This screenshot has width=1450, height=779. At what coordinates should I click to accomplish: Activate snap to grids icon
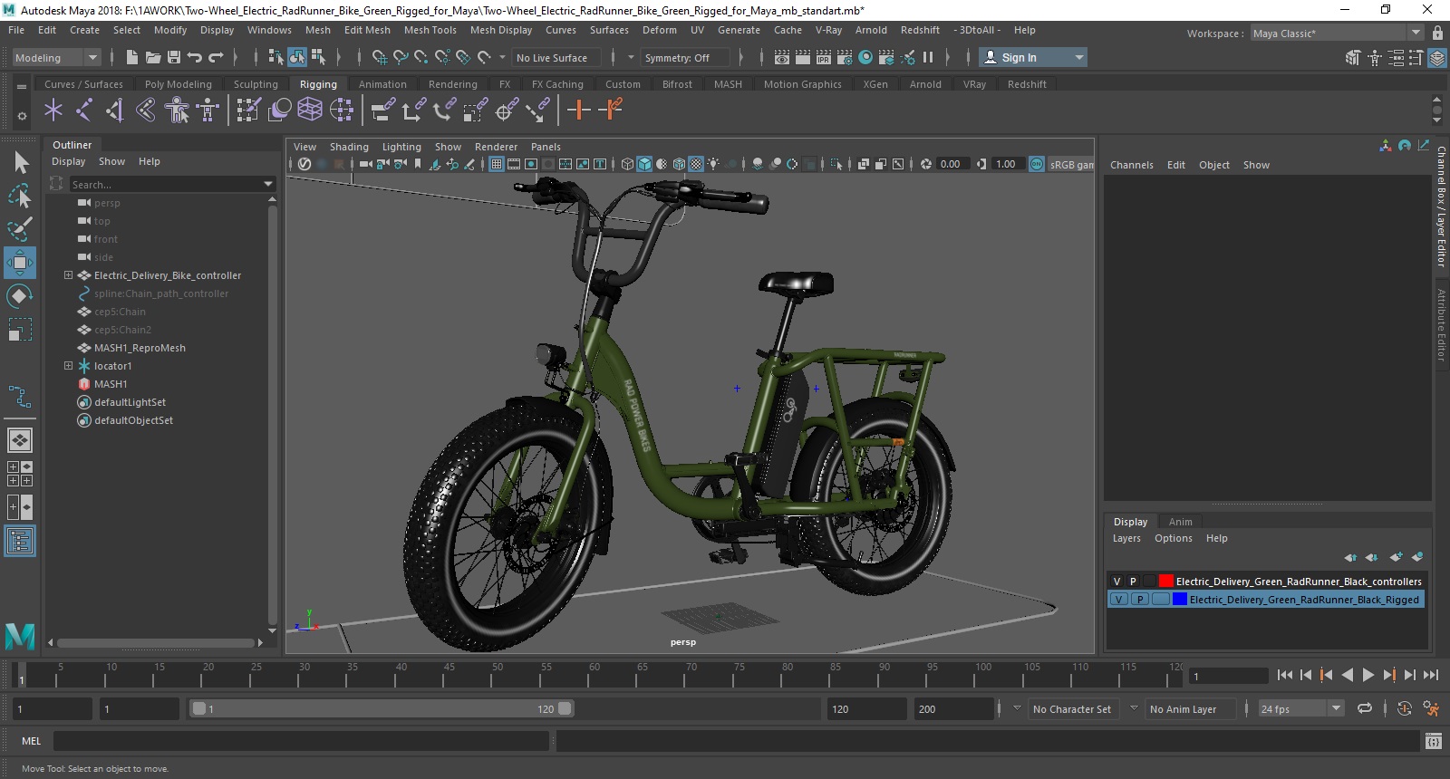[380, 57]
